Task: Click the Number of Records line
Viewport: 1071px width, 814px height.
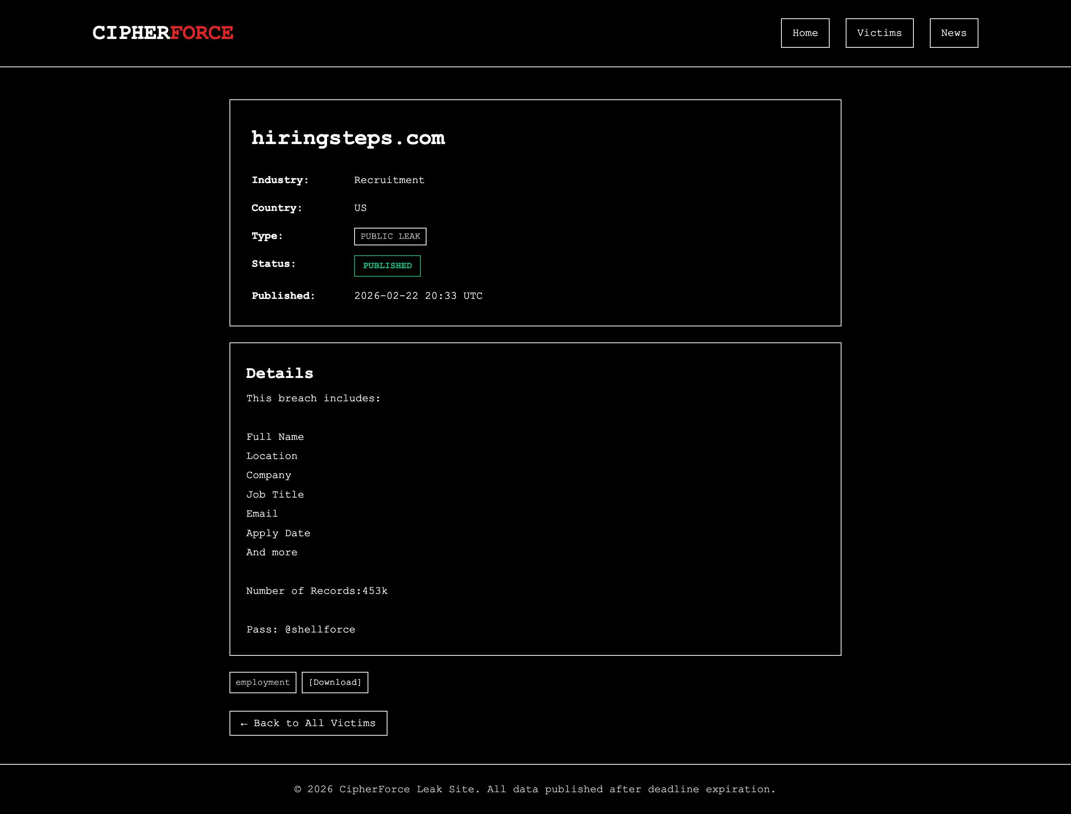Action: pyautogui.click(x=317, y=591)
